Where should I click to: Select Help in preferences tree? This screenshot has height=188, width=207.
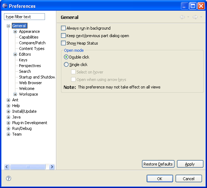coord(16,106)
